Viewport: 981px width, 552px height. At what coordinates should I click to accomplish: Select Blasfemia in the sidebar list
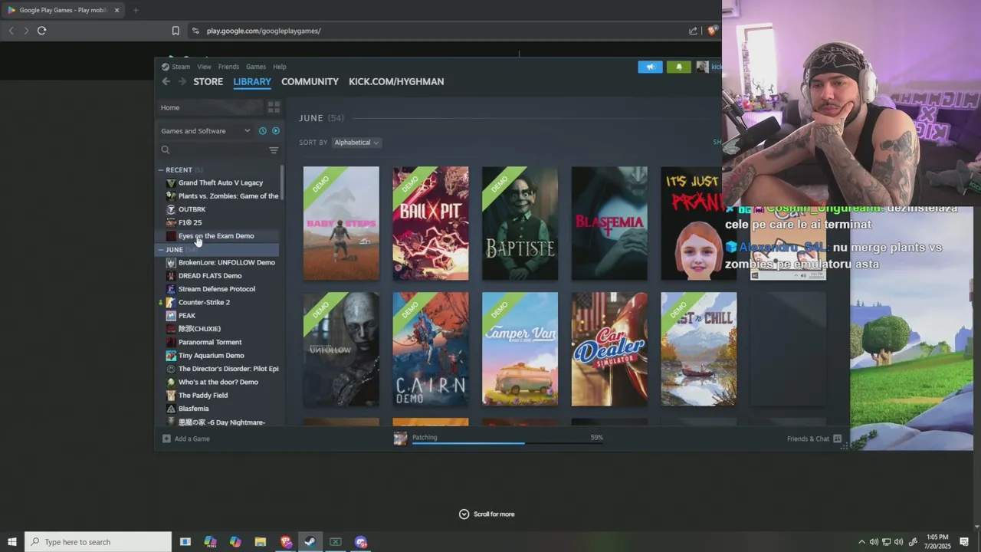click(194, 409)
